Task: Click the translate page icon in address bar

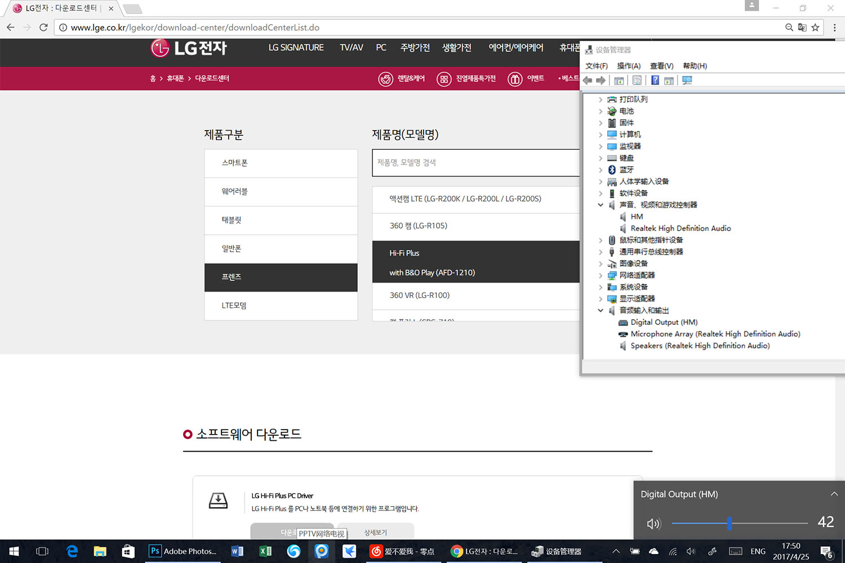Action: point(802,27)
